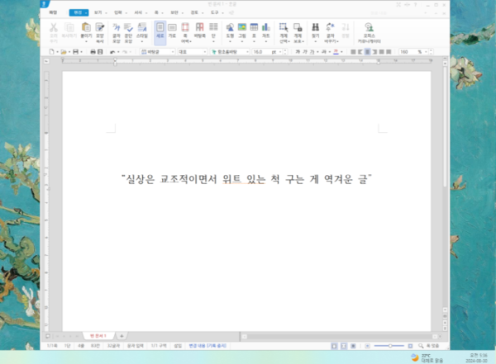
Task: Click the Undo arrow icon
Action: (112, 51)
